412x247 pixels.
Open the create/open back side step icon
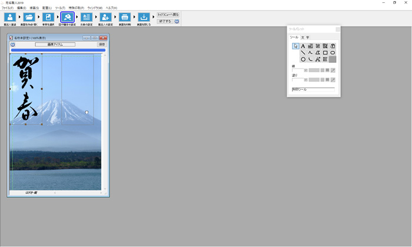29,17
